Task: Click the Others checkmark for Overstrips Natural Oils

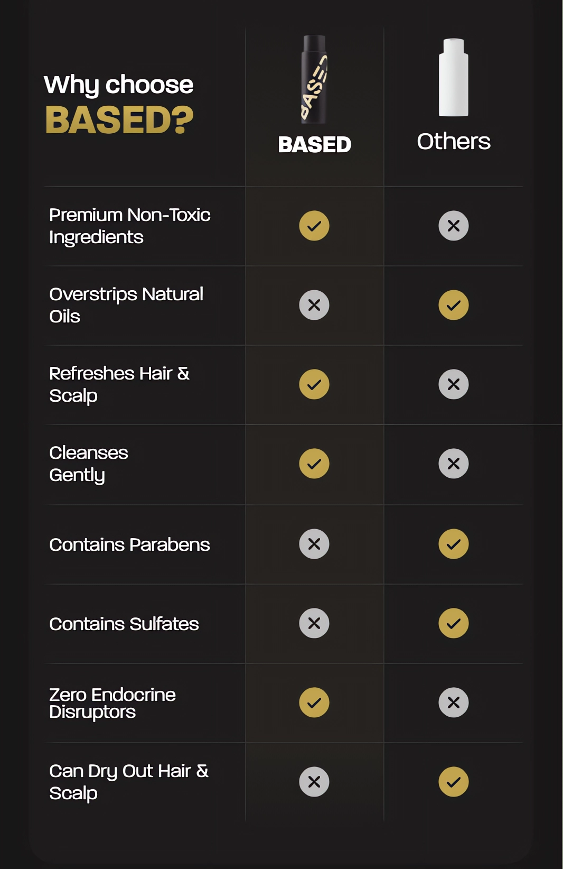Action: point(454,305)
